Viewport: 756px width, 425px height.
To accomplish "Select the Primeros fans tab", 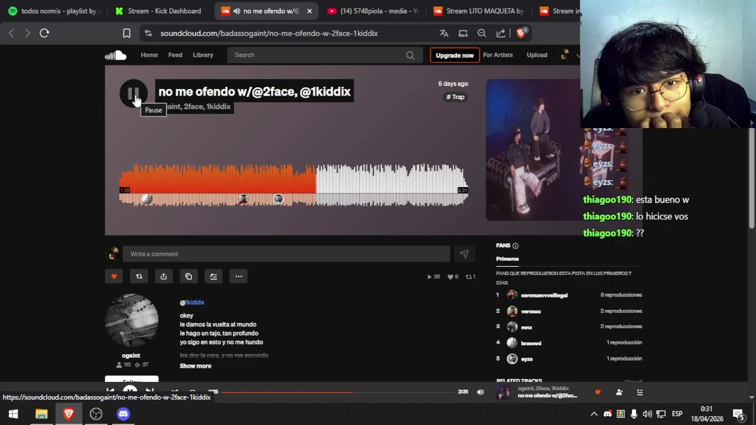I will 507,259.
